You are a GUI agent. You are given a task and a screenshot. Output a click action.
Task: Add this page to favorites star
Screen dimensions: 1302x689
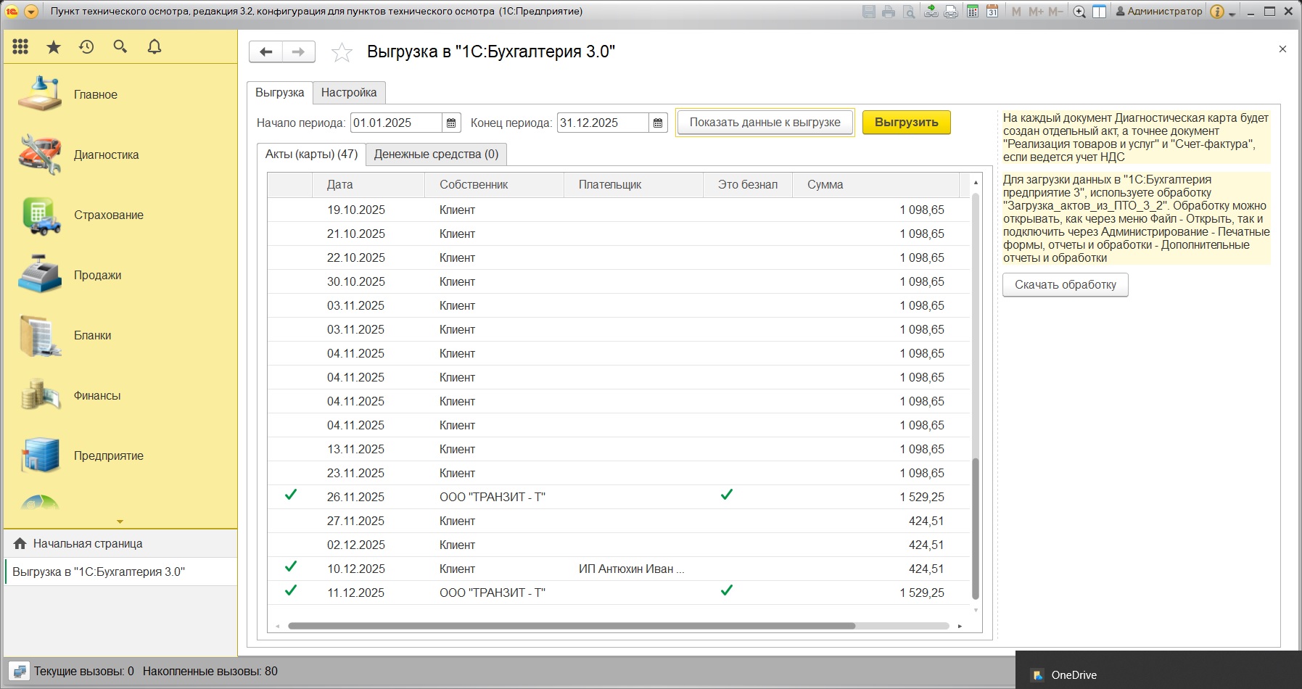[x=342, y=52]
